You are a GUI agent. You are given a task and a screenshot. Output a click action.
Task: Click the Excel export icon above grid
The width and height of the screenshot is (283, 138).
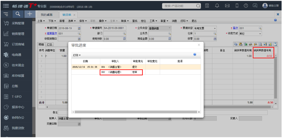[246, 44]
